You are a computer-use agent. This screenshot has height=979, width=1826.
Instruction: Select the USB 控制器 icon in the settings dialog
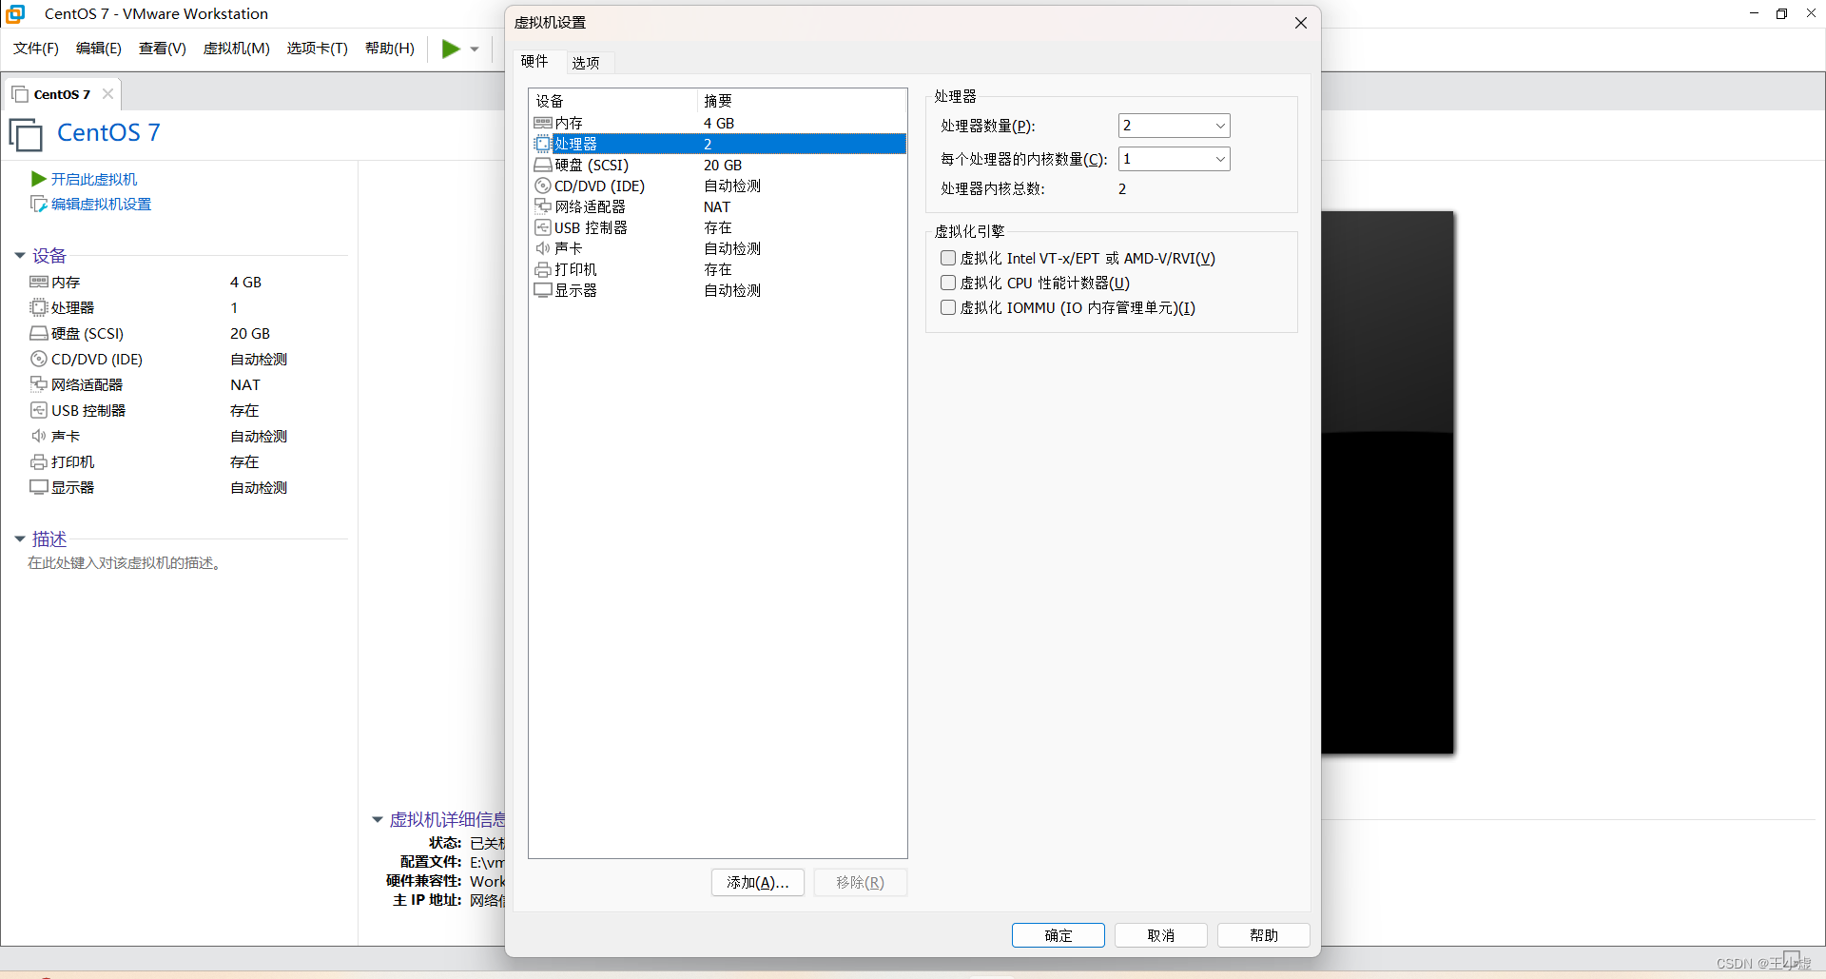click(543, 227)
